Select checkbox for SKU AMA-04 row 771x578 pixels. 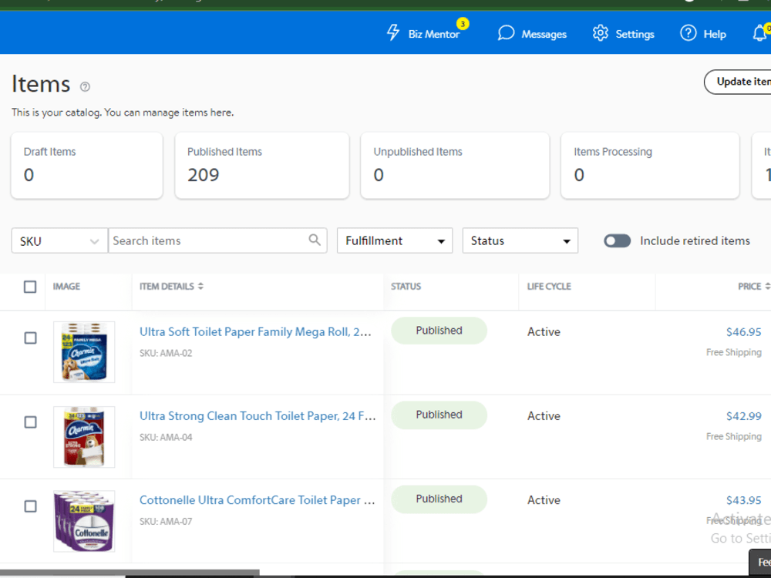pos(31,422)
